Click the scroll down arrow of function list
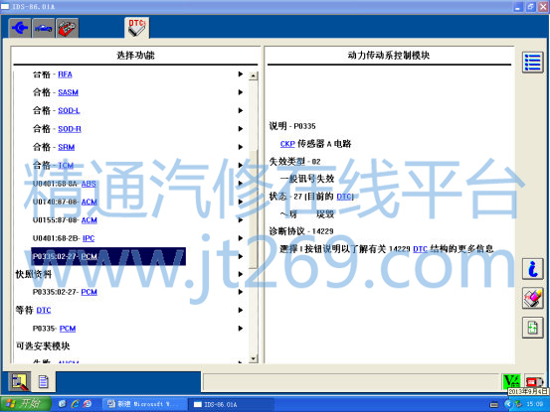The width and height of the screenshot is (550, 412). pos(254,358)
